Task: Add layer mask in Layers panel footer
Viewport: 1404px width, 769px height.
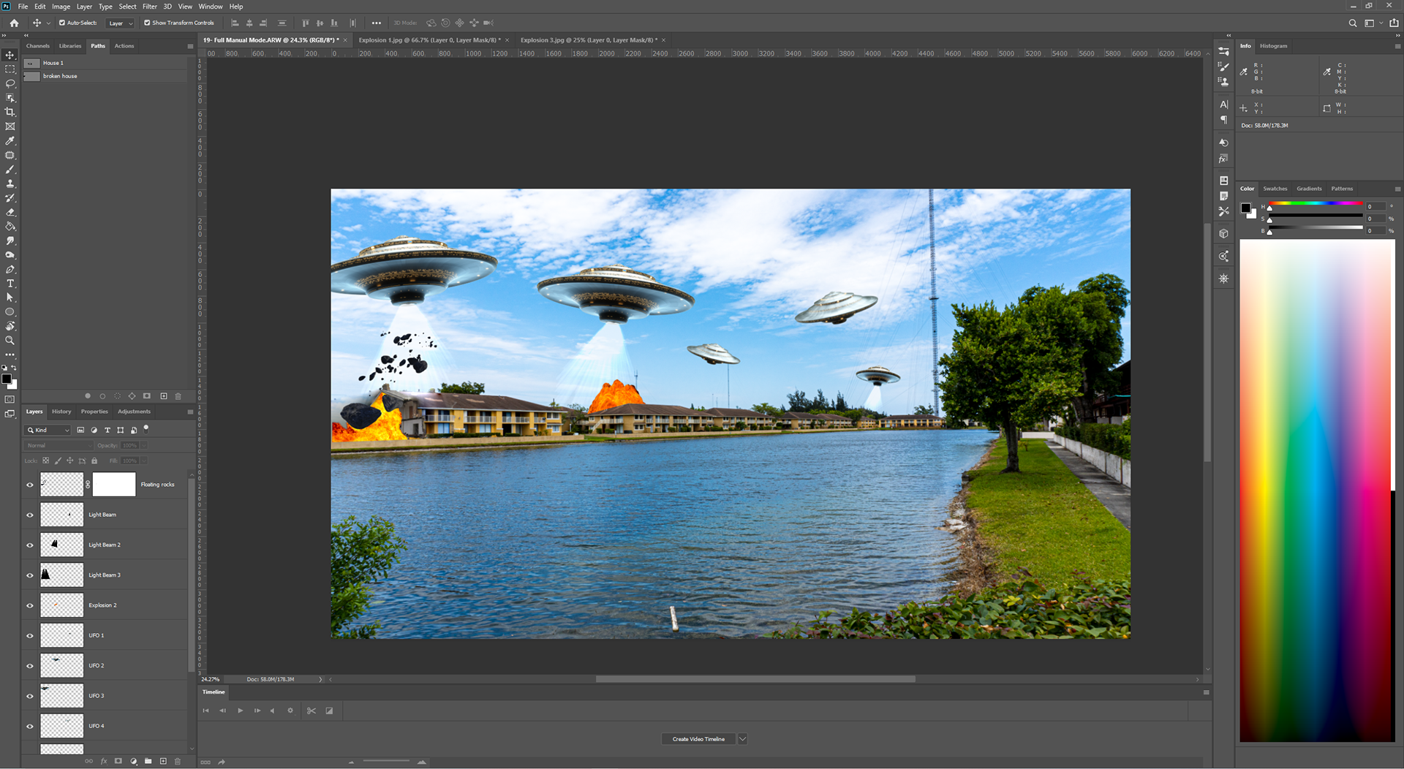Action: [x=118, y=761]
